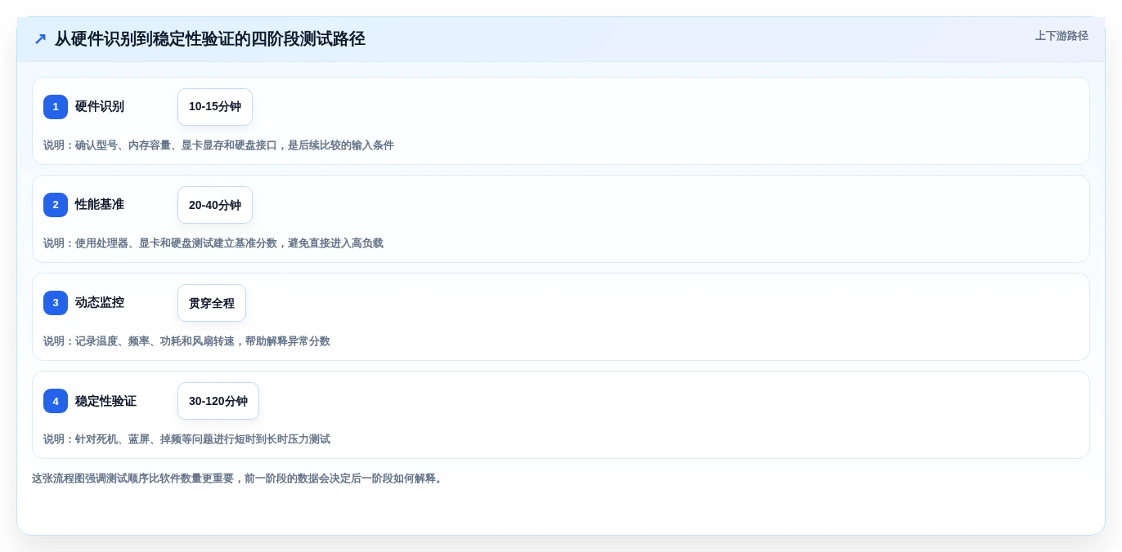Click the description starting 说明：使用处理器
Viewport: 1122px width, 552px height.
tap(213, 243)
